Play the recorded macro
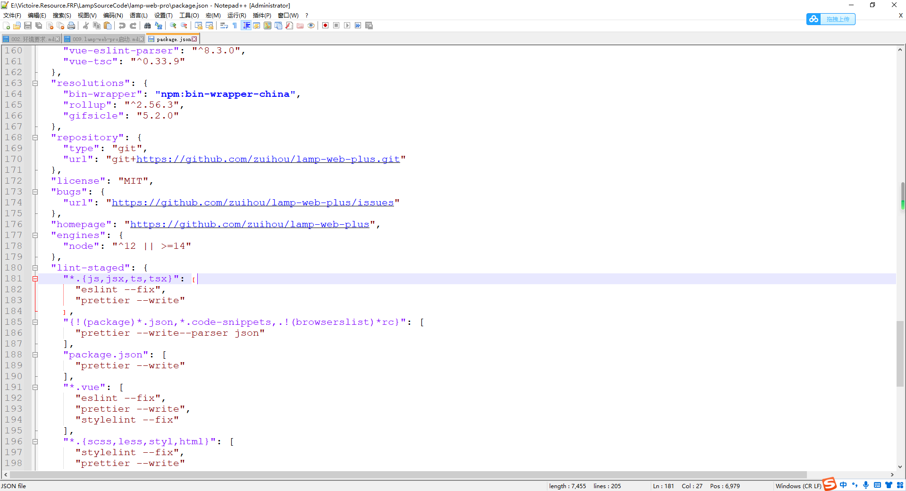This screenshot has width=906, height=491. pos(347,25)
